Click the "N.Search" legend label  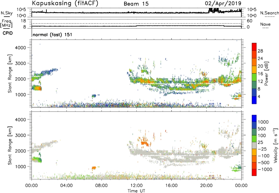(269, 13)
